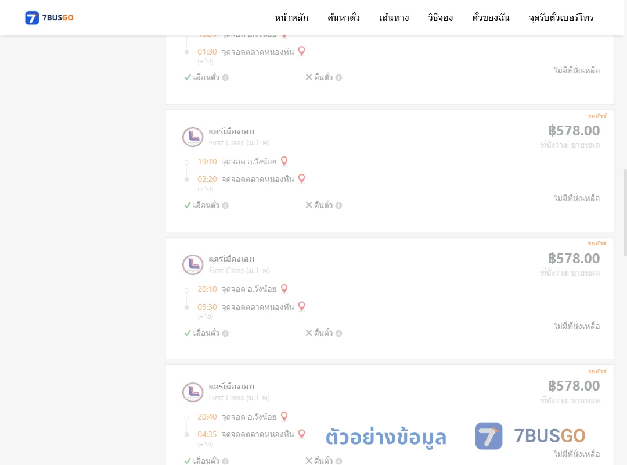Click arrival time 02:20

207,179
